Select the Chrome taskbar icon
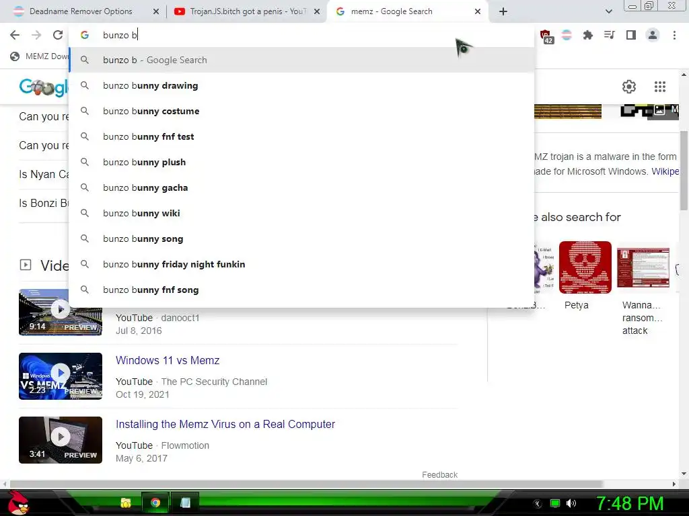Viewport: 689px width, 516px height. [155, 503]
